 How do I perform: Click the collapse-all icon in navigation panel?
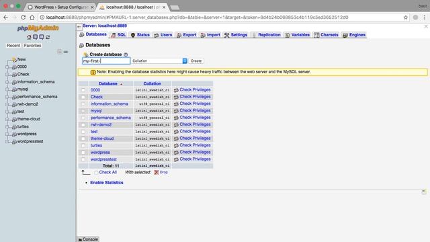coord(60,52)
